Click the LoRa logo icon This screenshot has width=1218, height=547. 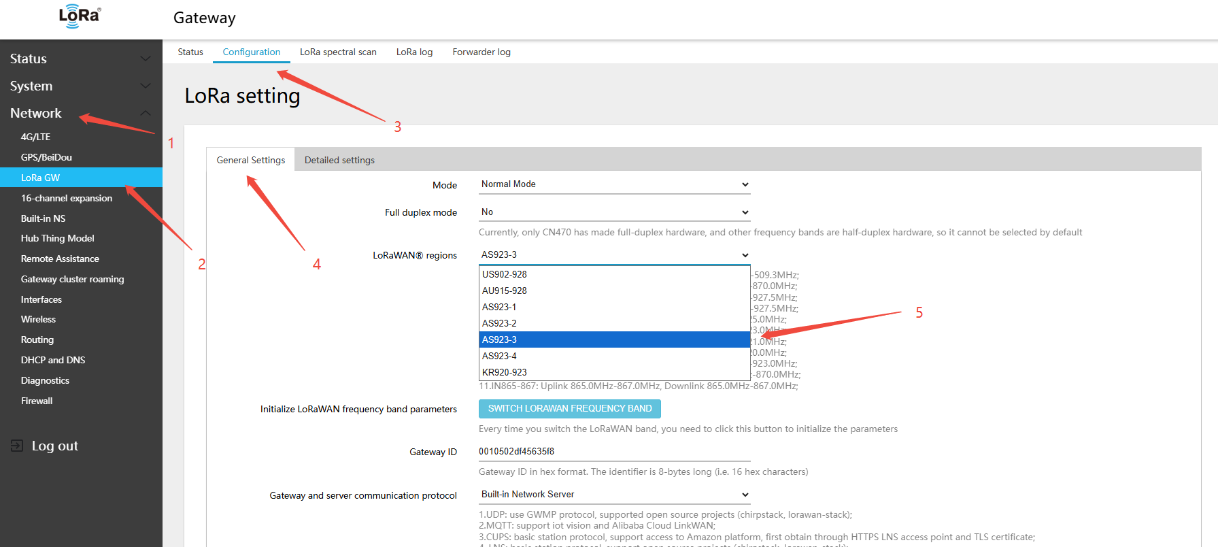80,16
